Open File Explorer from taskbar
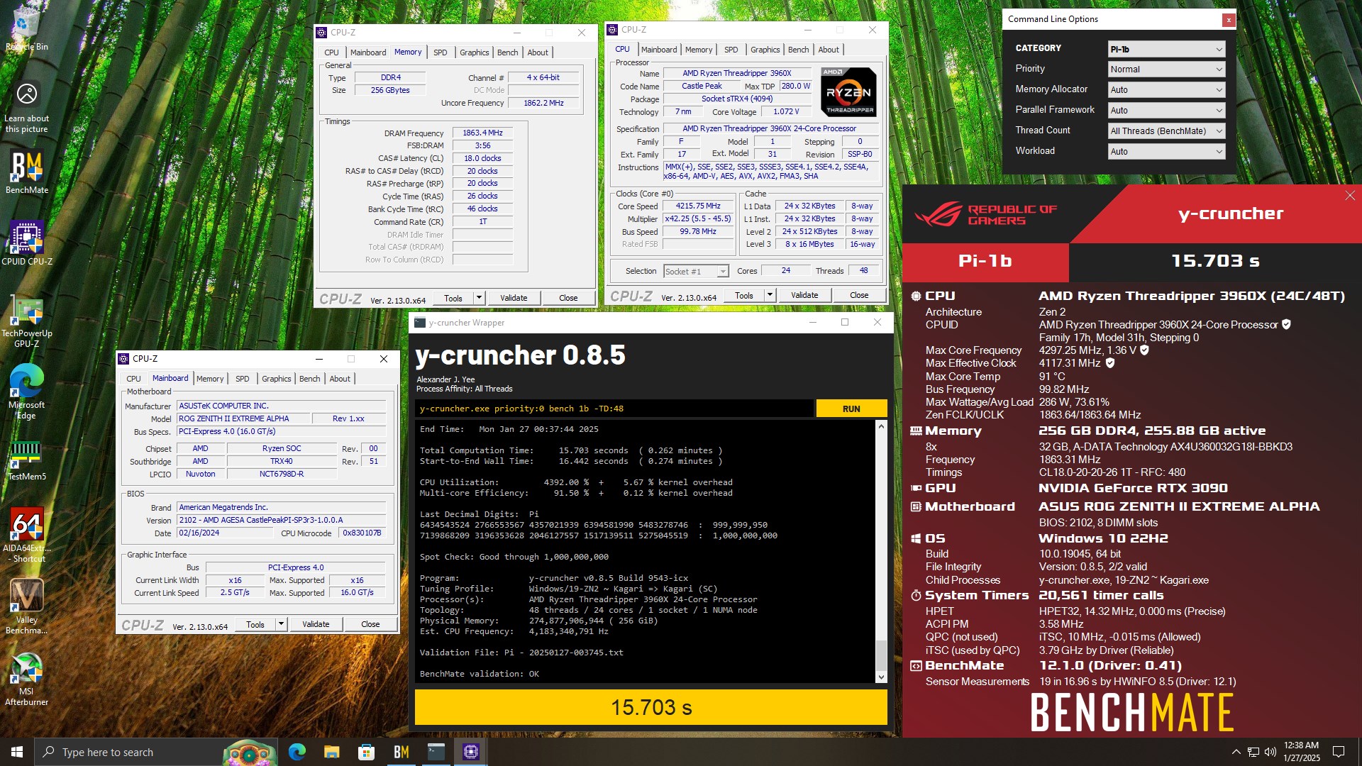1362x766 pixels. coord(331,752)
